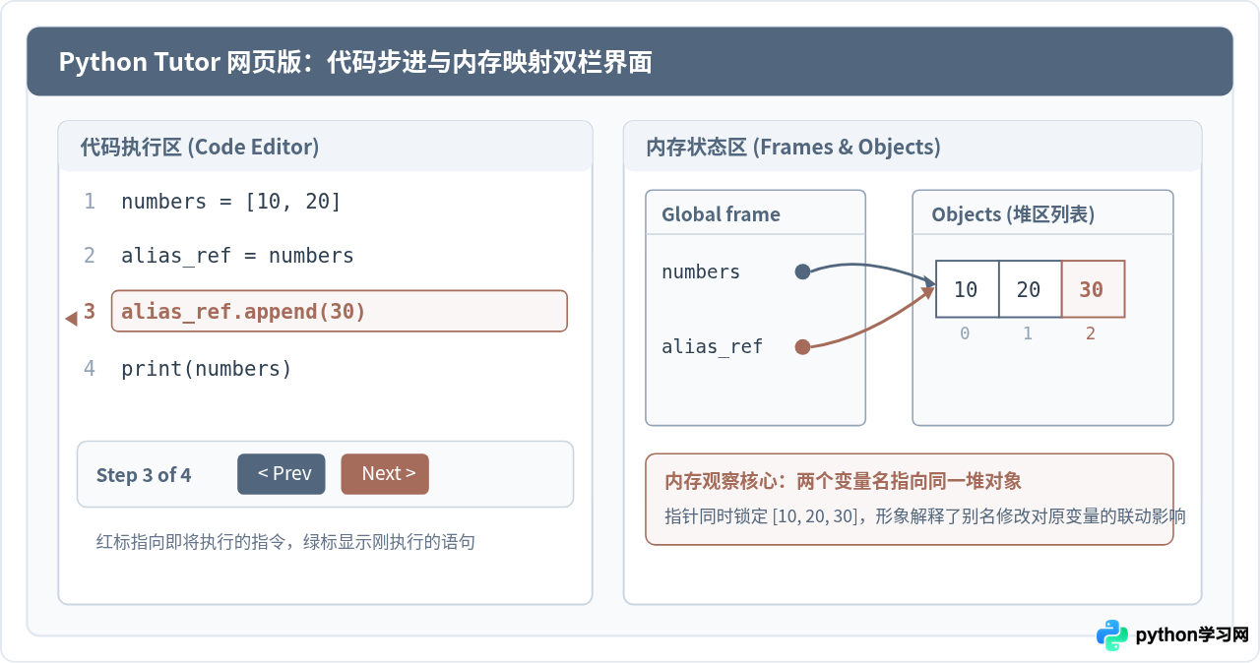Click line number 3 in editor
The height and width of the screenshot is (663, 1260).
point(90,312)
